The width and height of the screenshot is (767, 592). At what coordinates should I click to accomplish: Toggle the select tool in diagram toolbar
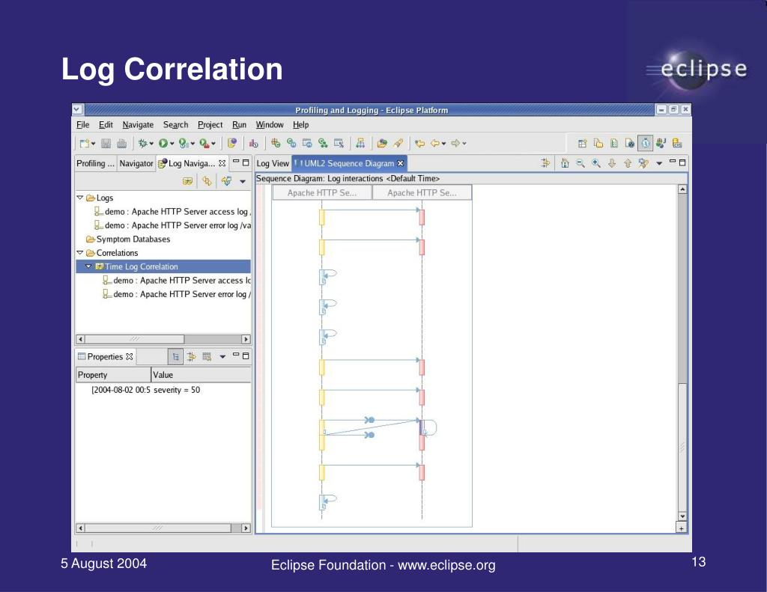643,163
